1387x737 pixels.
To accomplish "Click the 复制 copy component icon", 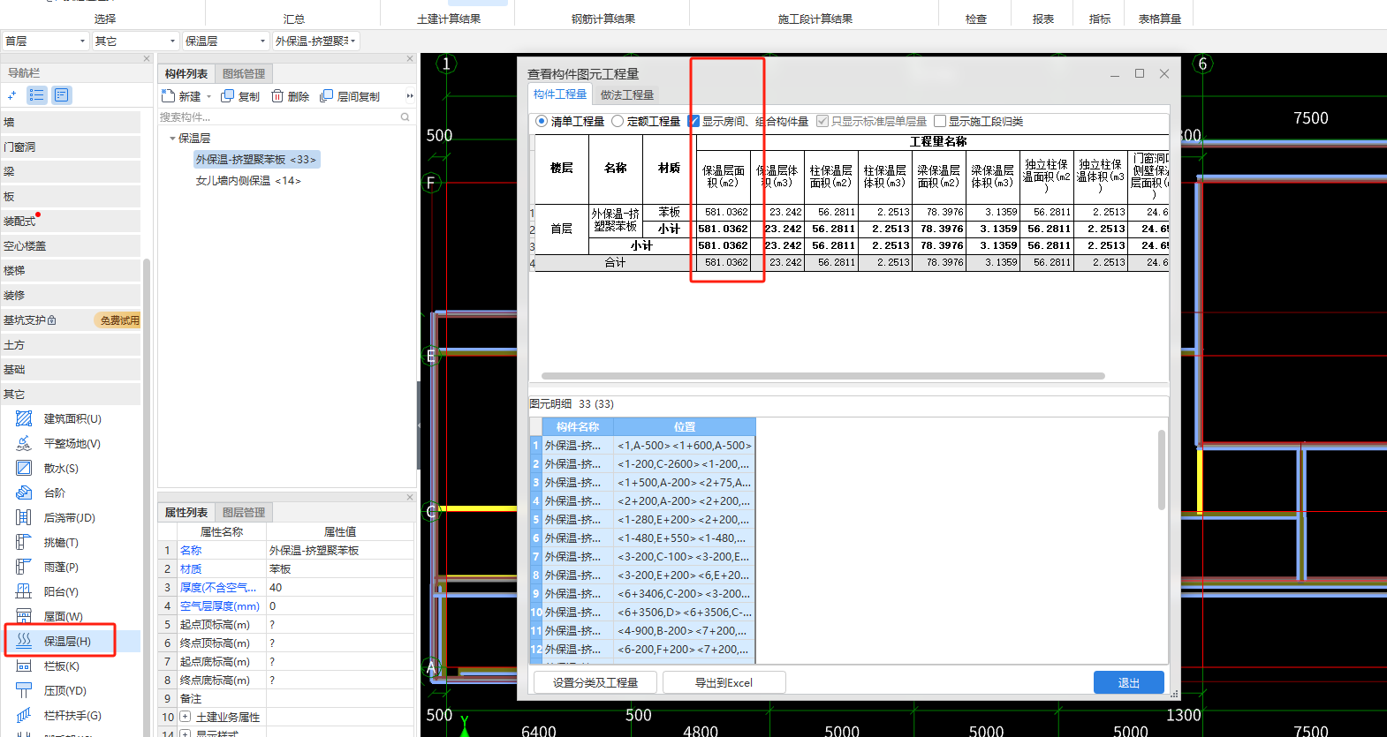I will 227,95.
